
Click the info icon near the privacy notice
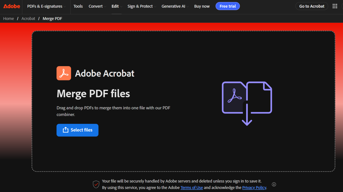[274, 184]
